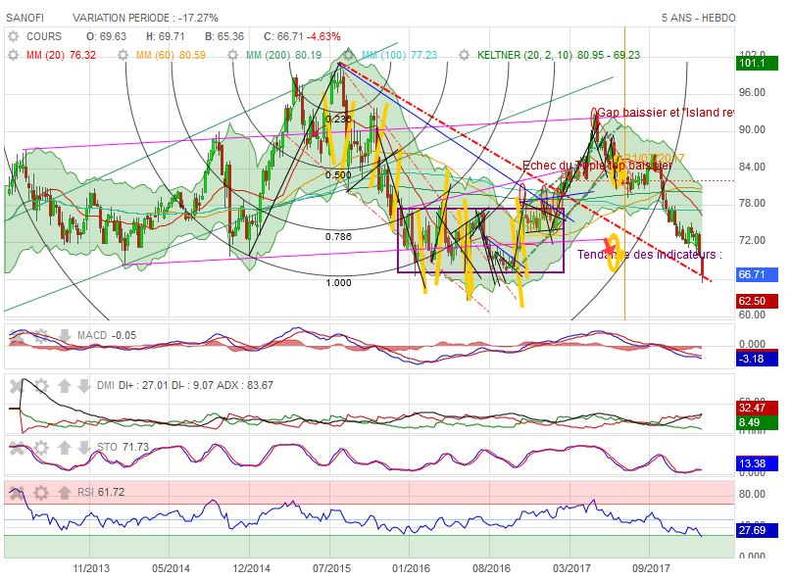Image resolution: width=792 pixels, height=581 pixels.
Task: Click the VARIATION PERIODE -17.27% text
Action: point(145,18)
